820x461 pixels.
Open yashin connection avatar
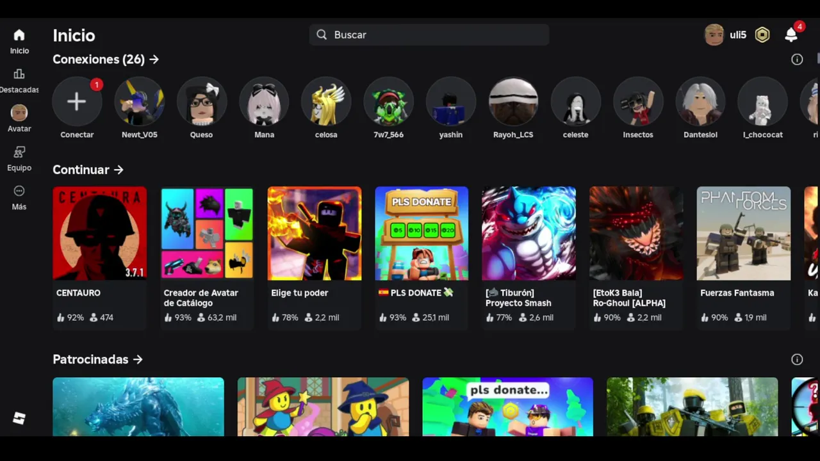(x=451, y=101)
